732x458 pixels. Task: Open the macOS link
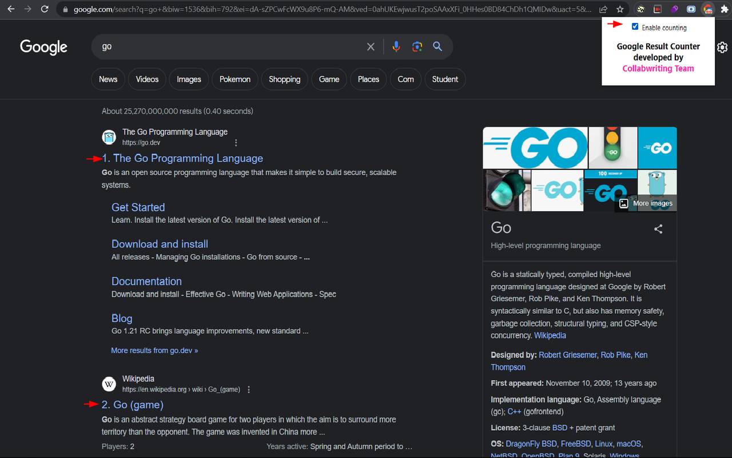628,444
